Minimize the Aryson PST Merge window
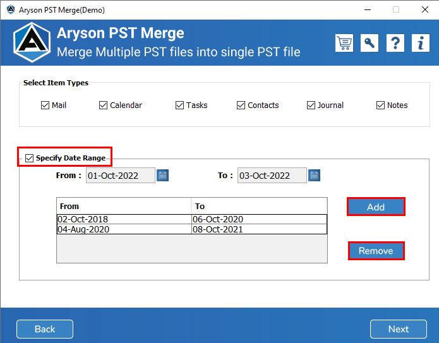 pos(368,10)
